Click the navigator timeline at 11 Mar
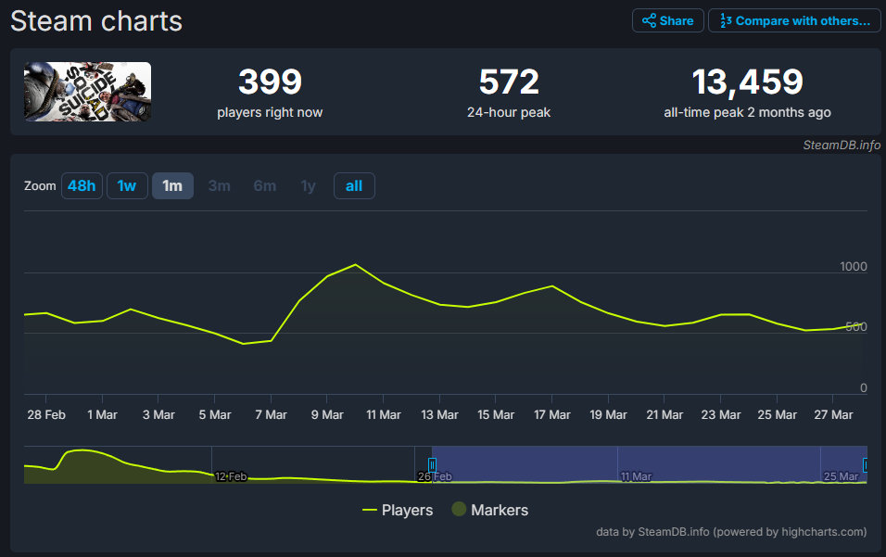This screenshot has width=886, height=557. pyautogui.click(x=636, y=476)
